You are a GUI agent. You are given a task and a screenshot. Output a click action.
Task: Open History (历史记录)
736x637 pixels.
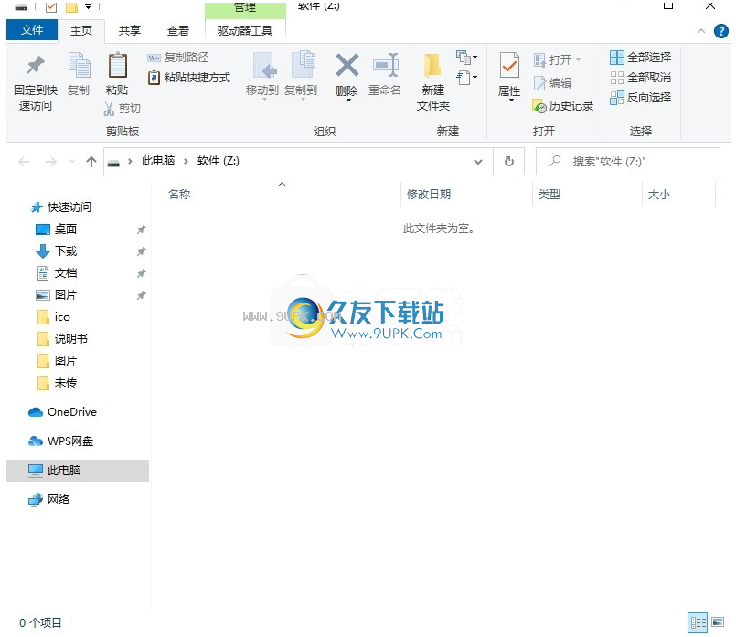tap(563, 106)
